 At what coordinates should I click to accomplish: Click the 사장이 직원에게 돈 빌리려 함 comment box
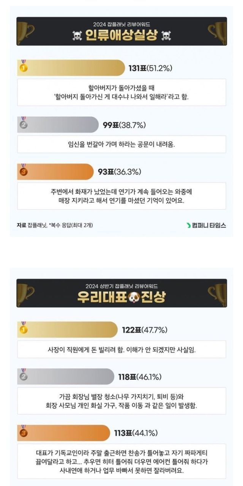[x=121, y=349]
